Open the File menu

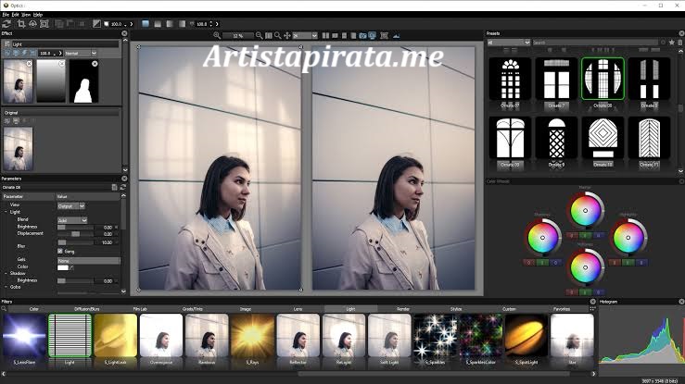[x=6, y=15]
